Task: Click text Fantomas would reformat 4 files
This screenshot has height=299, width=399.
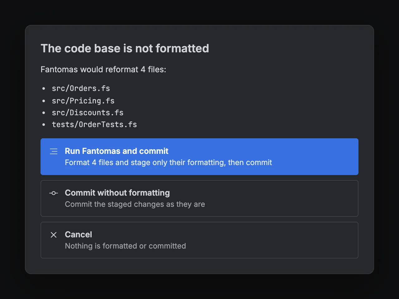Action: [x=103, y=69]
